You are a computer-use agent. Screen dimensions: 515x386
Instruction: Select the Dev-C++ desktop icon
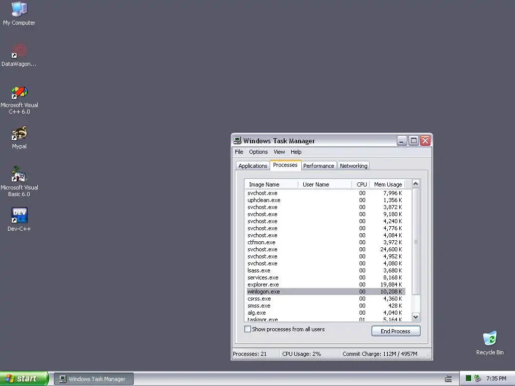19,219
